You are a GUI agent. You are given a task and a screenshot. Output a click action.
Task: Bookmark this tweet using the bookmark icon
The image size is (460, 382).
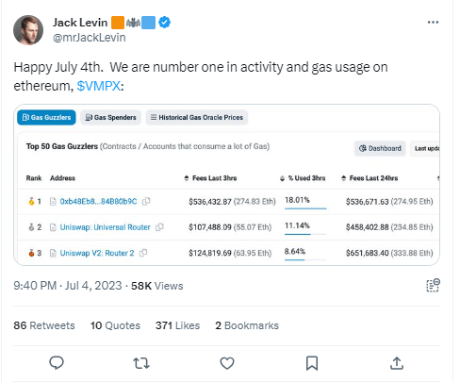pos(312,363)
